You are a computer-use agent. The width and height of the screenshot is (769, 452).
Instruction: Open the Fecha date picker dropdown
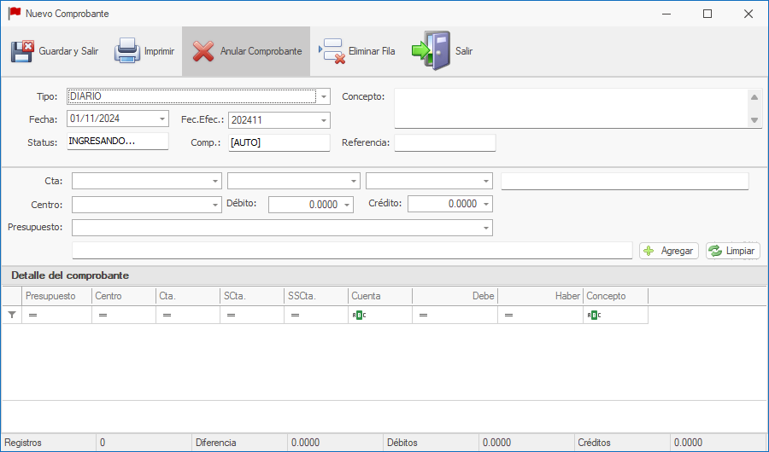pos(161,119)
